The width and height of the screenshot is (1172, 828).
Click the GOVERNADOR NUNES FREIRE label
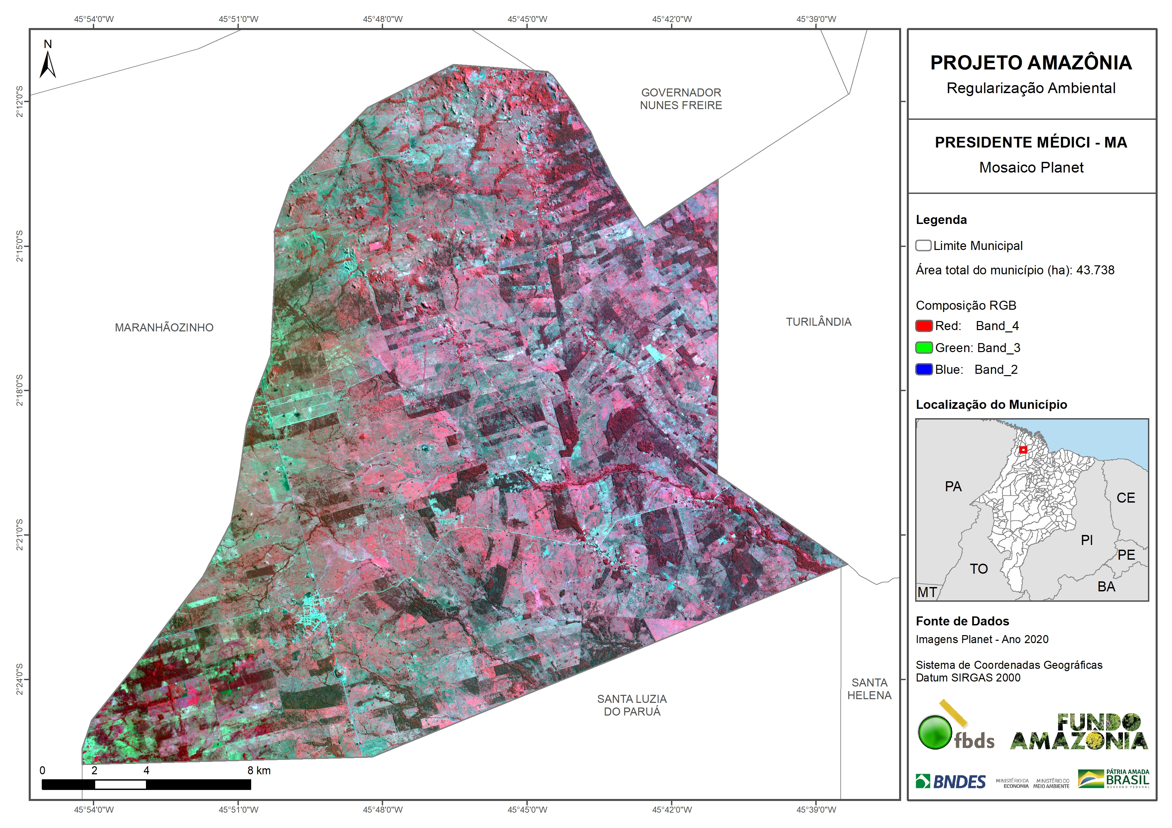coord(681,99)
